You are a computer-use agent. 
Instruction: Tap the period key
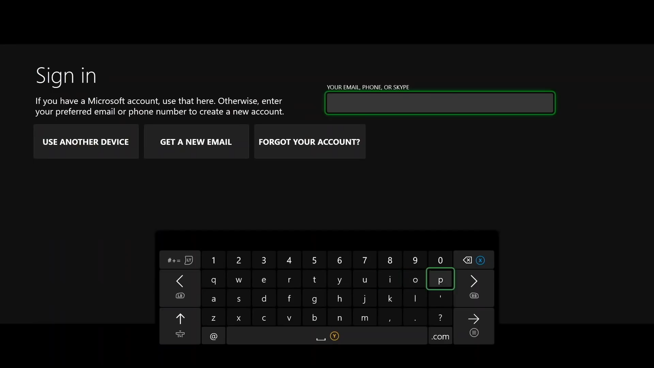pos(415,318)
